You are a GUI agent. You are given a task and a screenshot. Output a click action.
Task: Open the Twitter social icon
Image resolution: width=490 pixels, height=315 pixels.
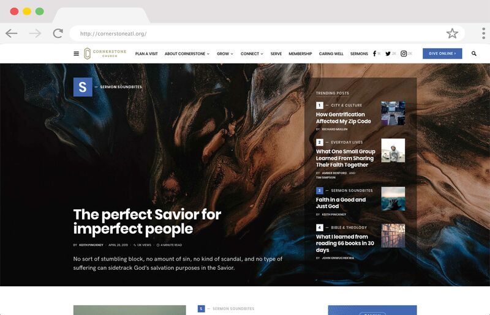click(x=388, y=54)
